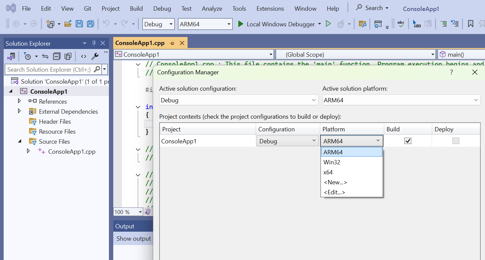Open the Extensions menu
Screen dimensions: 485x260
click(270, 8)
